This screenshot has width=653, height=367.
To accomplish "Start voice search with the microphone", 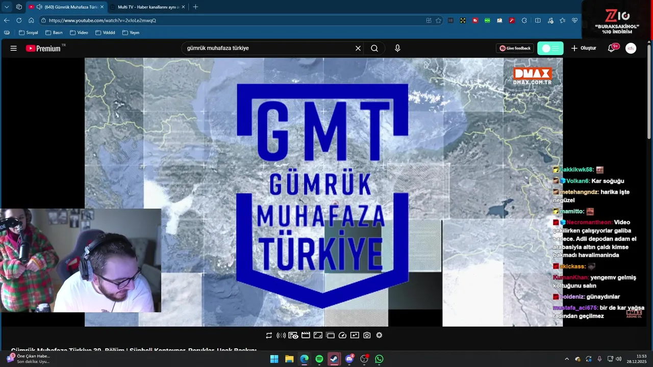I will pos(397,48).
